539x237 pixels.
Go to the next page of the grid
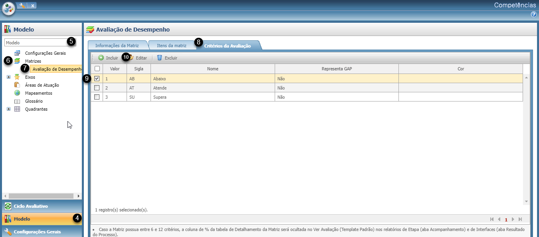[x=513, y=219]
